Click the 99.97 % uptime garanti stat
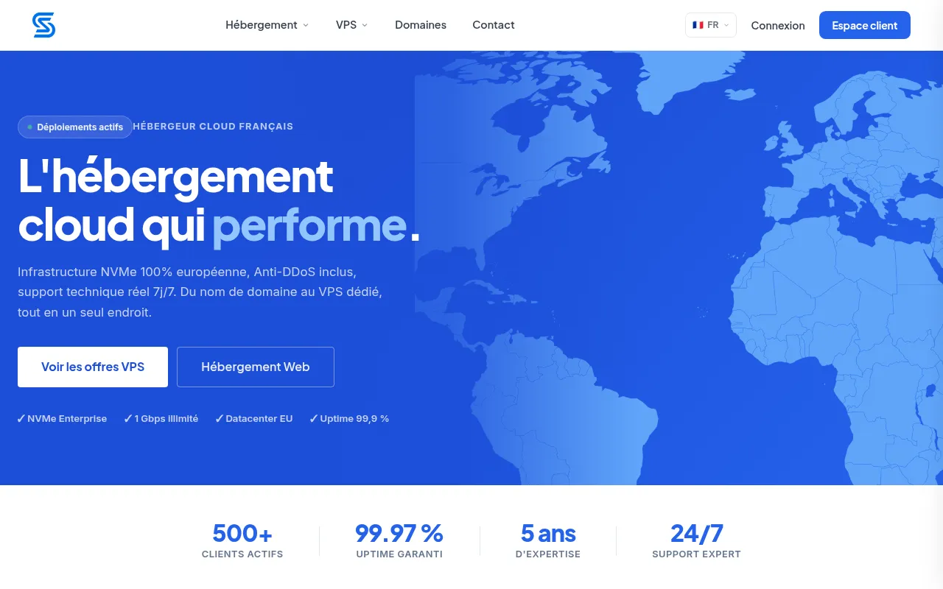Viewport: 943px width, 589px height. click(399, 540)
